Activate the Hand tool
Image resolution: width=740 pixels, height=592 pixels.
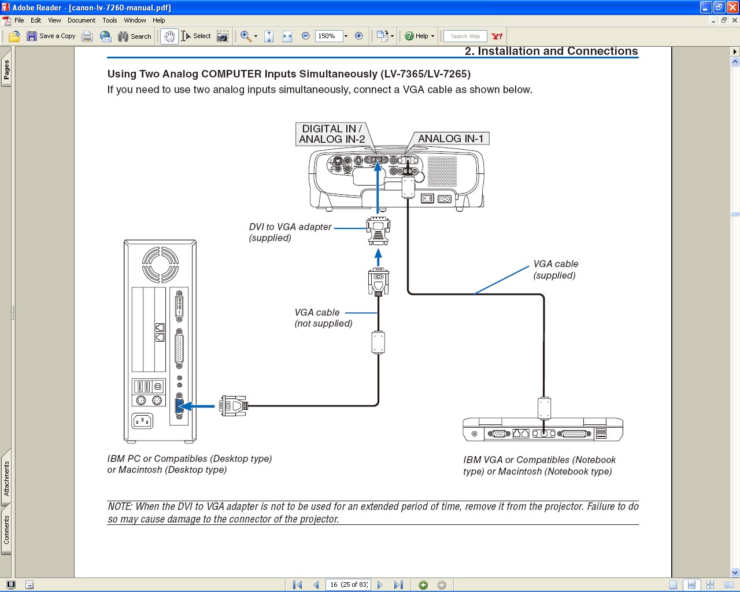[169, 36]
